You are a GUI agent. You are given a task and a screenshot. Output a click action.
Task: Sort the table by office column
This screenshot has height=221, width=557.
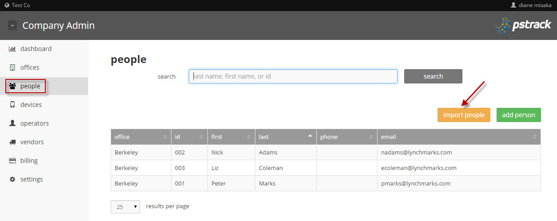point(141,137)
